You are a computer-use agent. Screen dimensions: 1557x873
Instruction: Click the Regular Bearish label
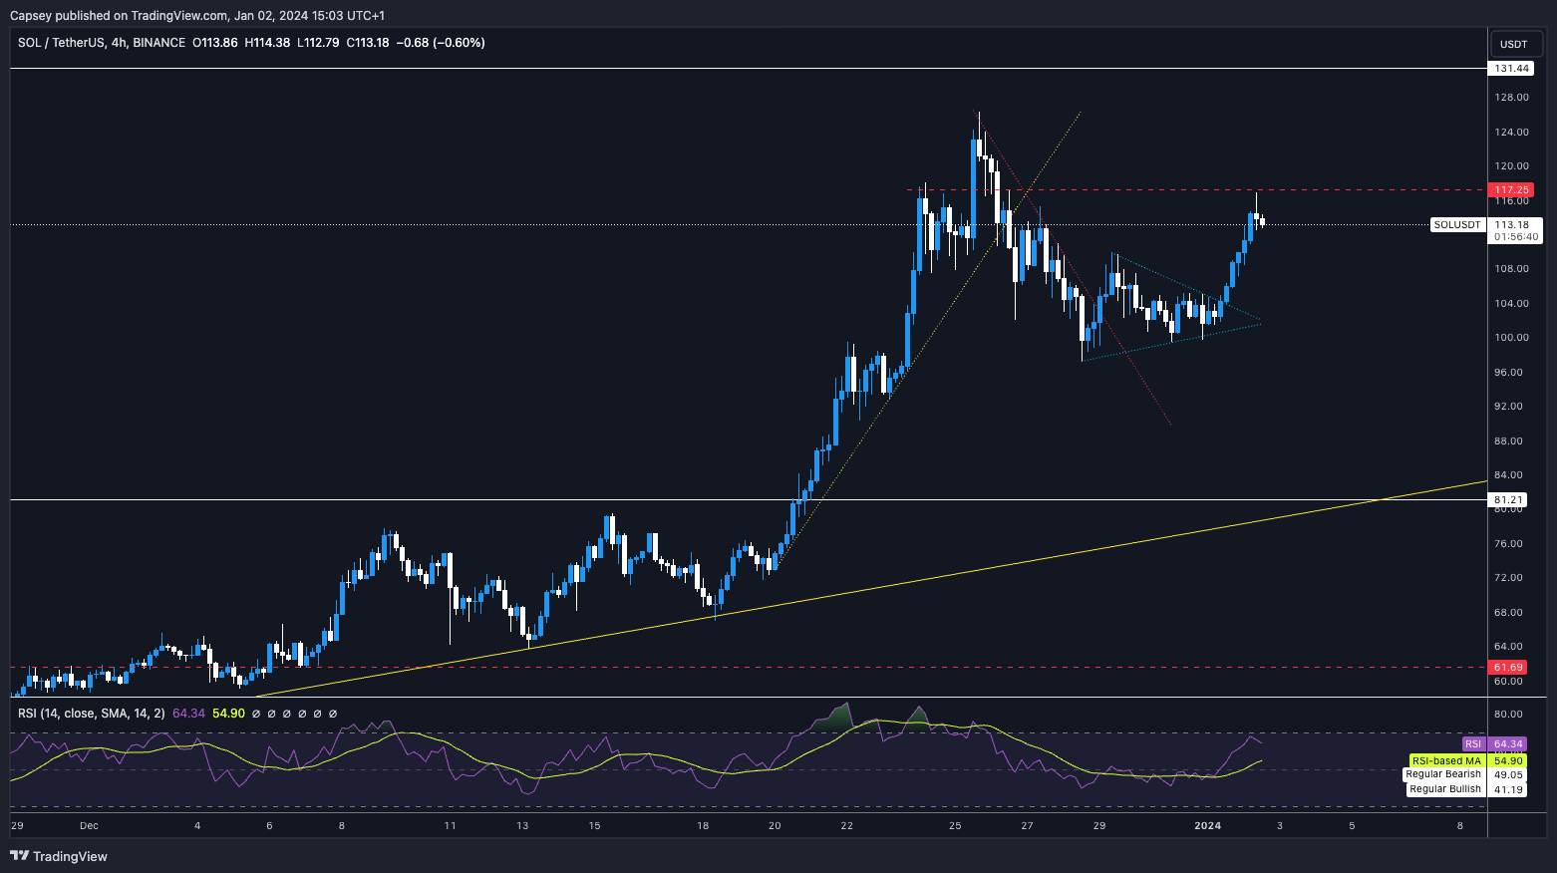point(1442,774)
